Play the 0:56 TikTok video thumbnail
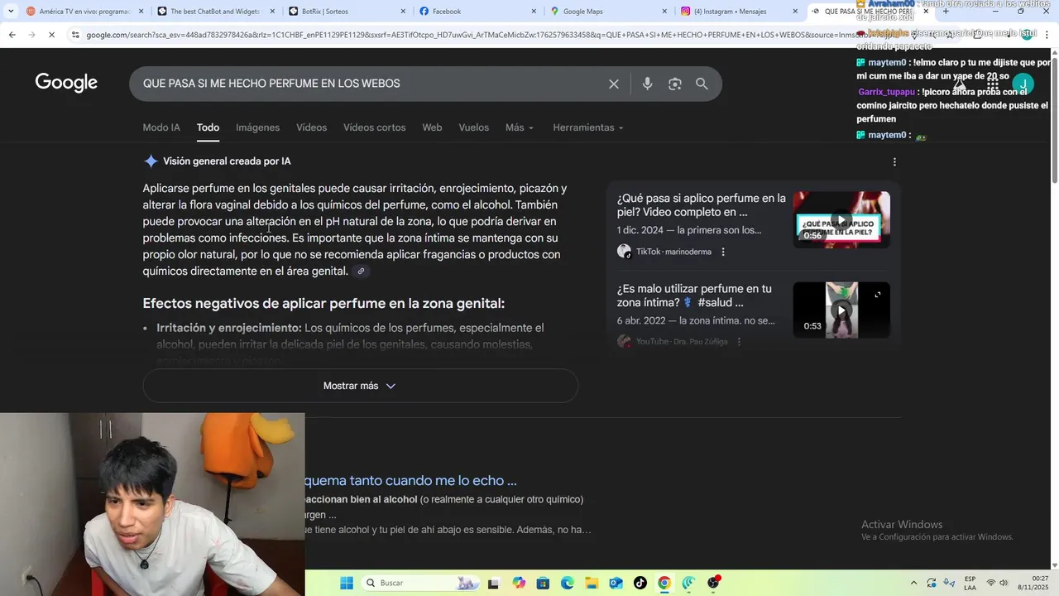Screen dimensions: 1059x596 coord(841,220)
